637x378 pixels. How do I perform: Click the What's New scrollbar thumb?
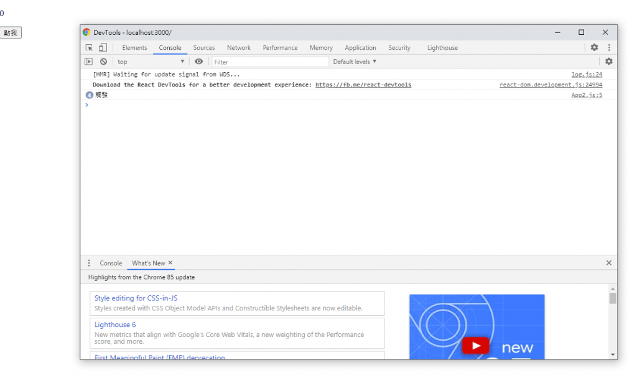tap(612, 298)
